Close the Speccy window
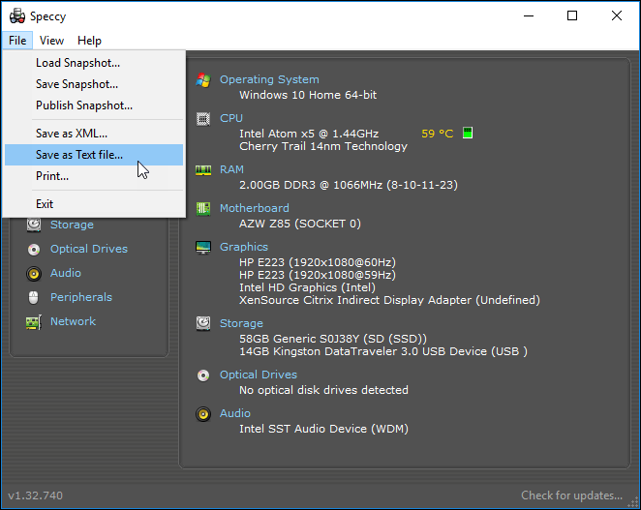Screen dimensions: 641x510 617,15
